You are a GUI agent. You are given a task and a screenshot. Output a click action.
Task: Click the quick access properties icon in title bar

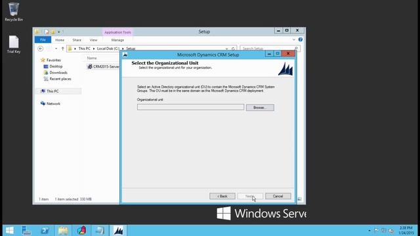click(x=47, y=32)
